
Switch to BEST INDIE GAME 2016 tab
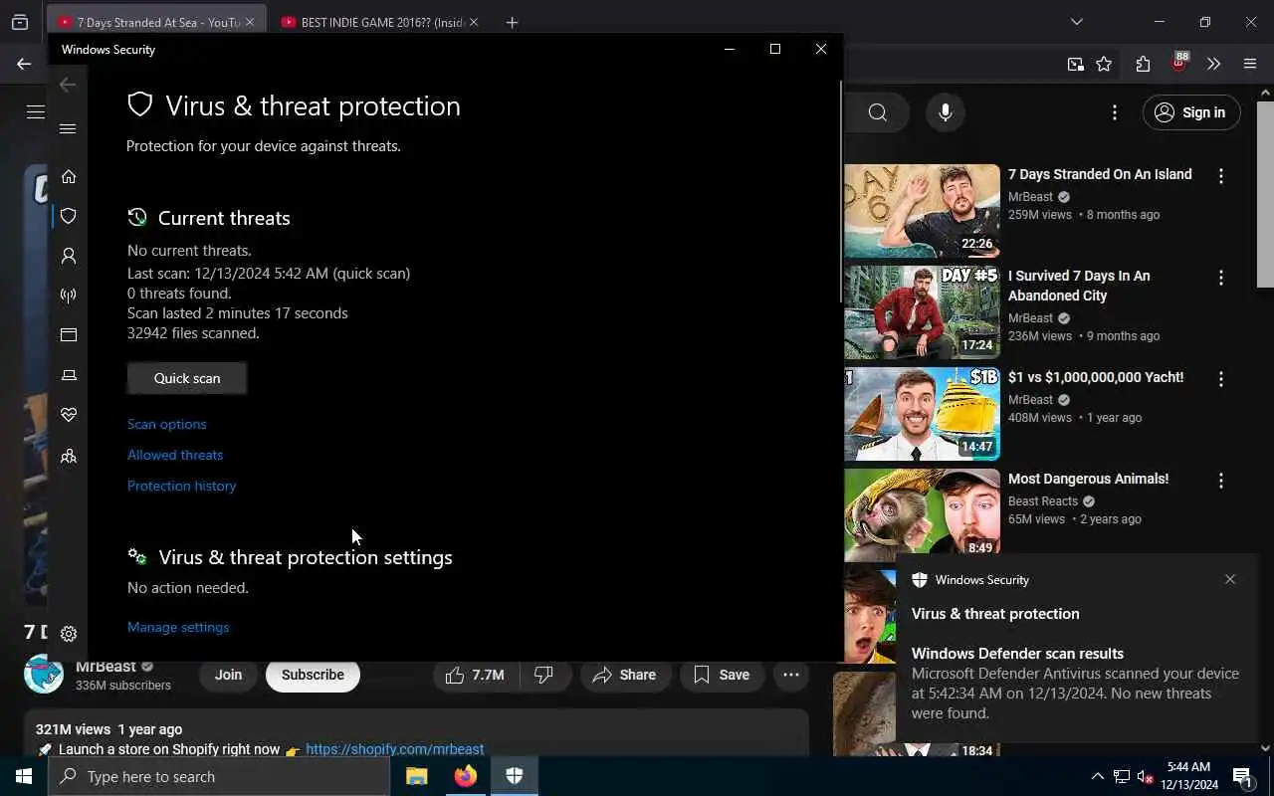point(382,22)
